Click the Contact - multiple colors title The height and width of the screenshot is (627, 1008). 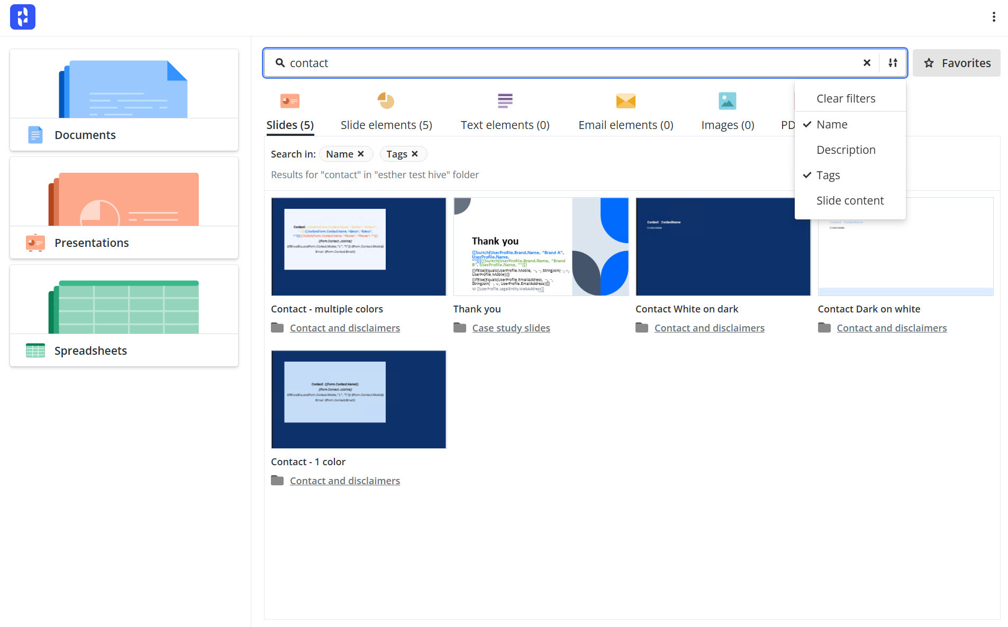(327, 309)
